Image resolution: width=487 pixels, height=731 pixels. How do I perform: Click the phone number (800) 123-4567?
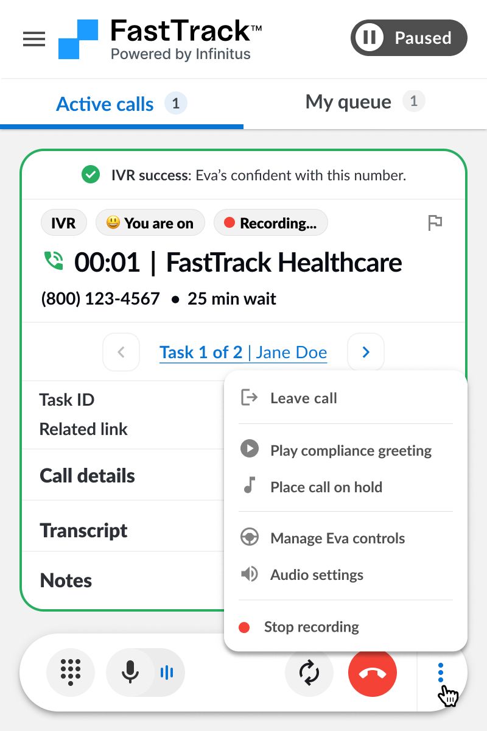click(100, 299)
